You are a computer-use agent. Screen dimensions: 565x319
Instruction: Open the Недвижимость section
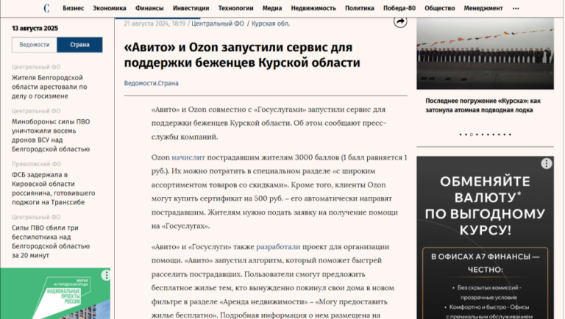313,8
